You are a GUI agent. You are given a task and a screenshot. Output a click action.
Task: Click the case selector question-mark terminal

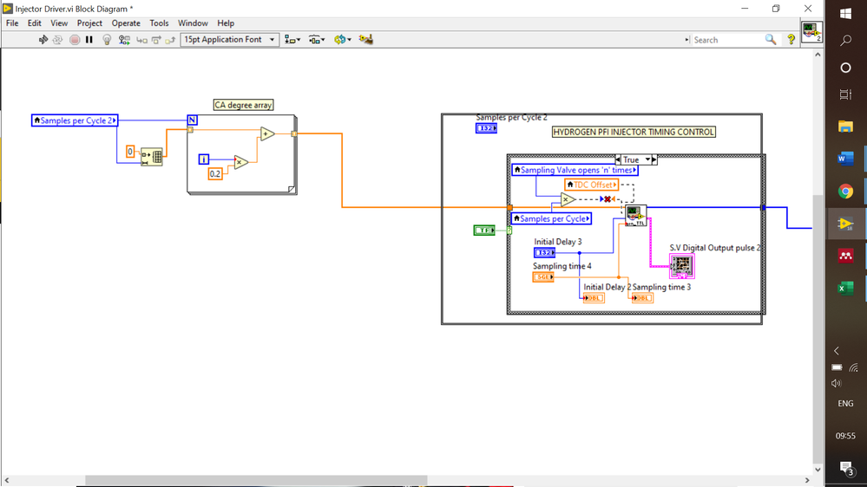pyautogui.click(x=509, y=231)
